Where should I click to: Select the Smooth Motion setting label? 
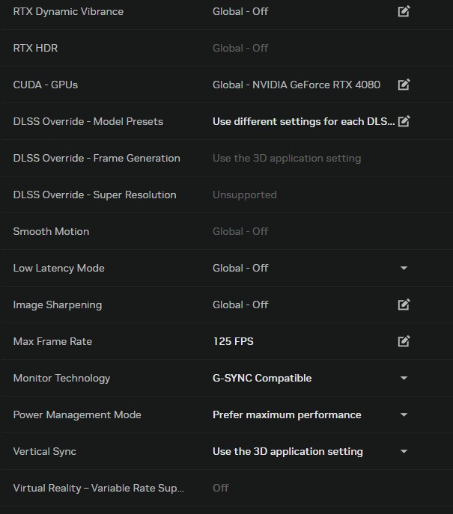(x=51, y=231)
